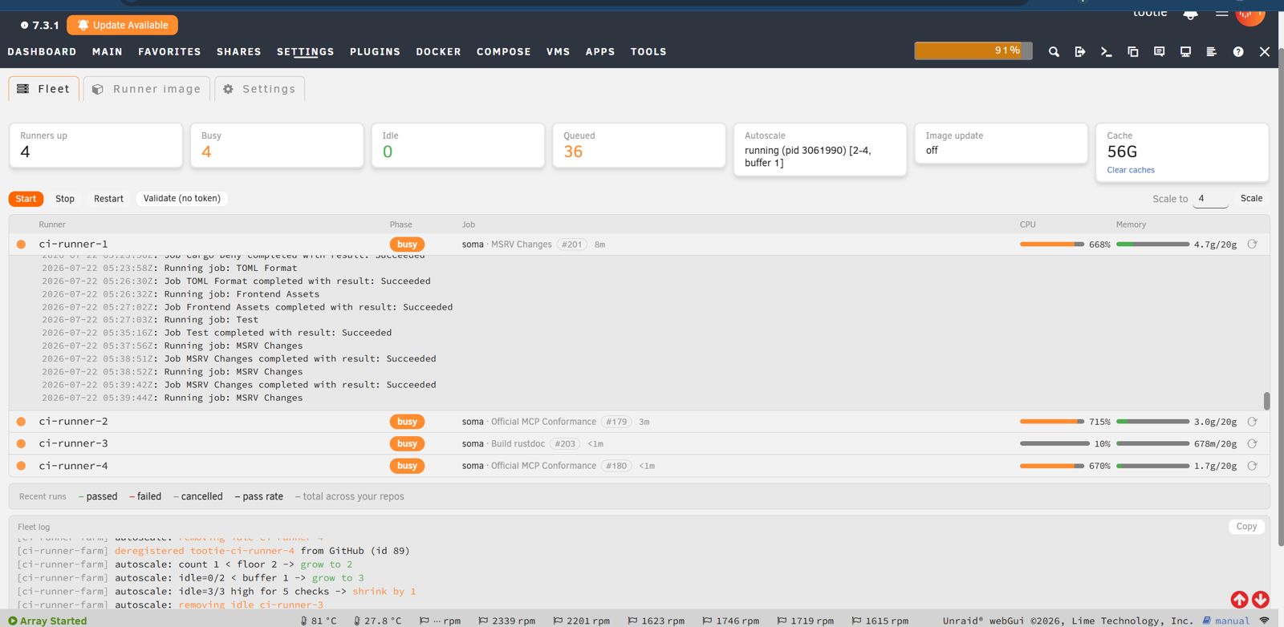
Task: Open the VMS menu
Action: [x=559, y=52]
